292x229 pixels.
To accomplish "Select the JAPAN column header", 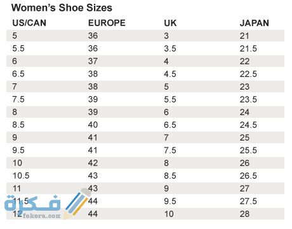I will [255, 23].
